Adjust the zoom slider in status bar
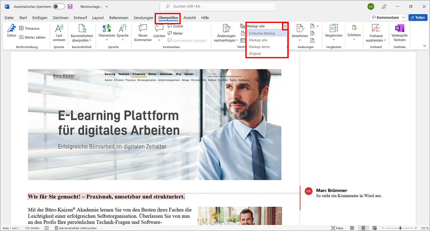 point(400,228)
